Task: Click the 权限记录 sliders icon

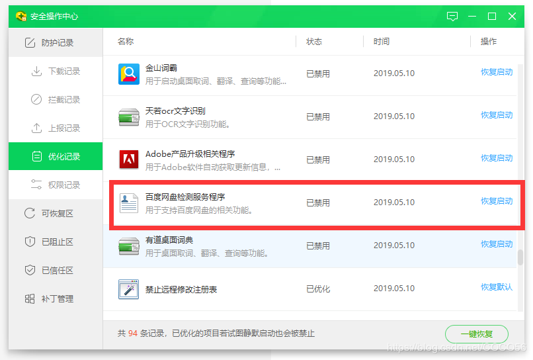Action: (36, 185)
